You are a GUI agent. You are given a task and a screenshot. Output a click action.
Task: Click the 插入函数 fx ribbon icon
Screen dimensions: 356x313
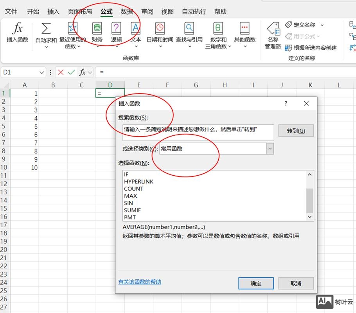18,29
